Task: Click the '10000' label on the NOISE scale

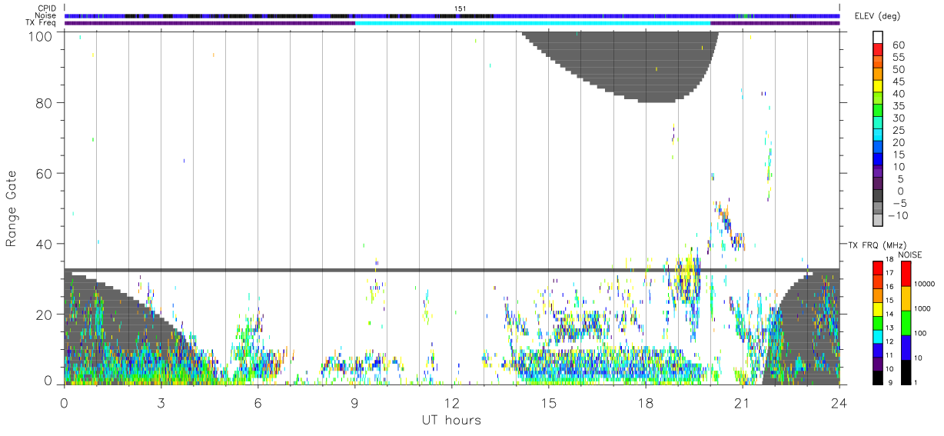Action: tap(924, 285)
